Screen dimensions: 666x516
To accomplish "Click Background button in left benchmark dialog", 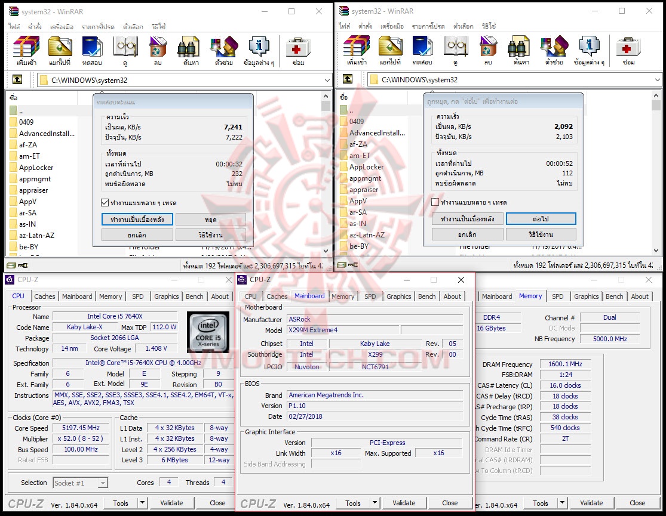I will pos(137,220).
